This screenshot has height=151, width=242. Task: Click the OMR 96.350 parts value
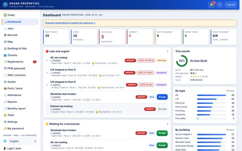point(196,80)
